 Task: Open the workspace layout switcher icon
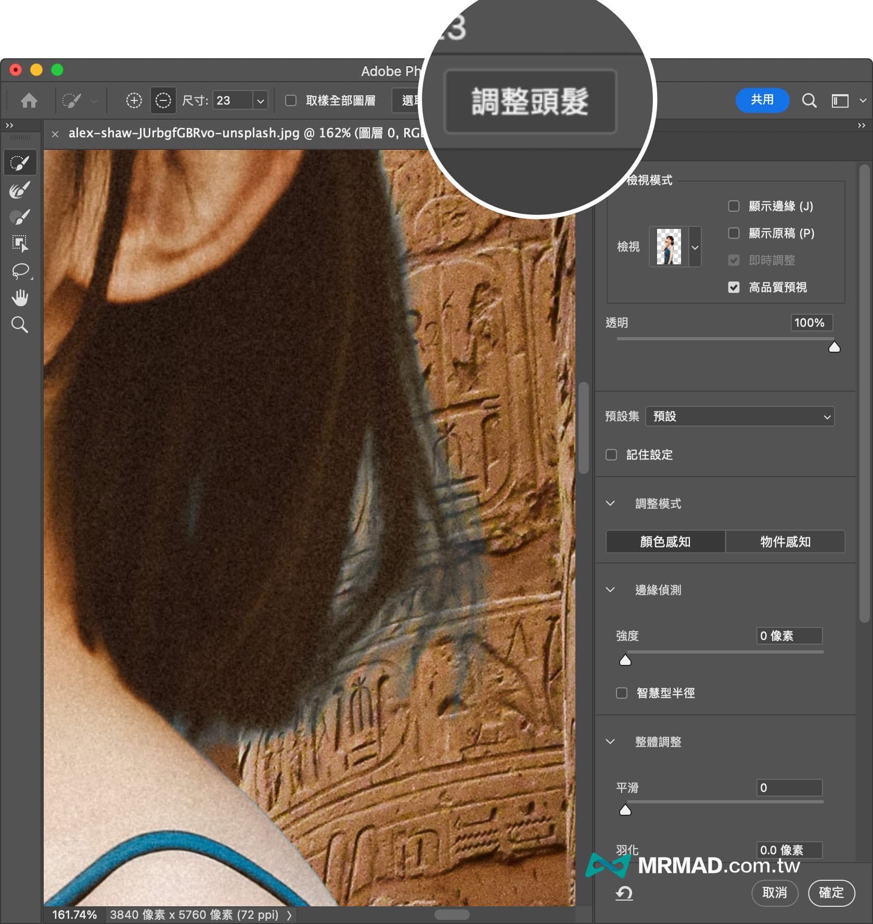pyautogui.click(x=840, y=100)
